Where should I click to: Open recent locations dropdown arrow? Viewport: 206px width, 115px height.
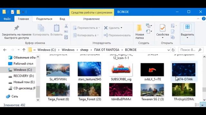19,50
